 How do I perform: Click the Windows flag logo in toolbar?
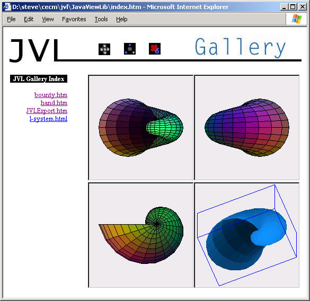[x=297, y=19]
